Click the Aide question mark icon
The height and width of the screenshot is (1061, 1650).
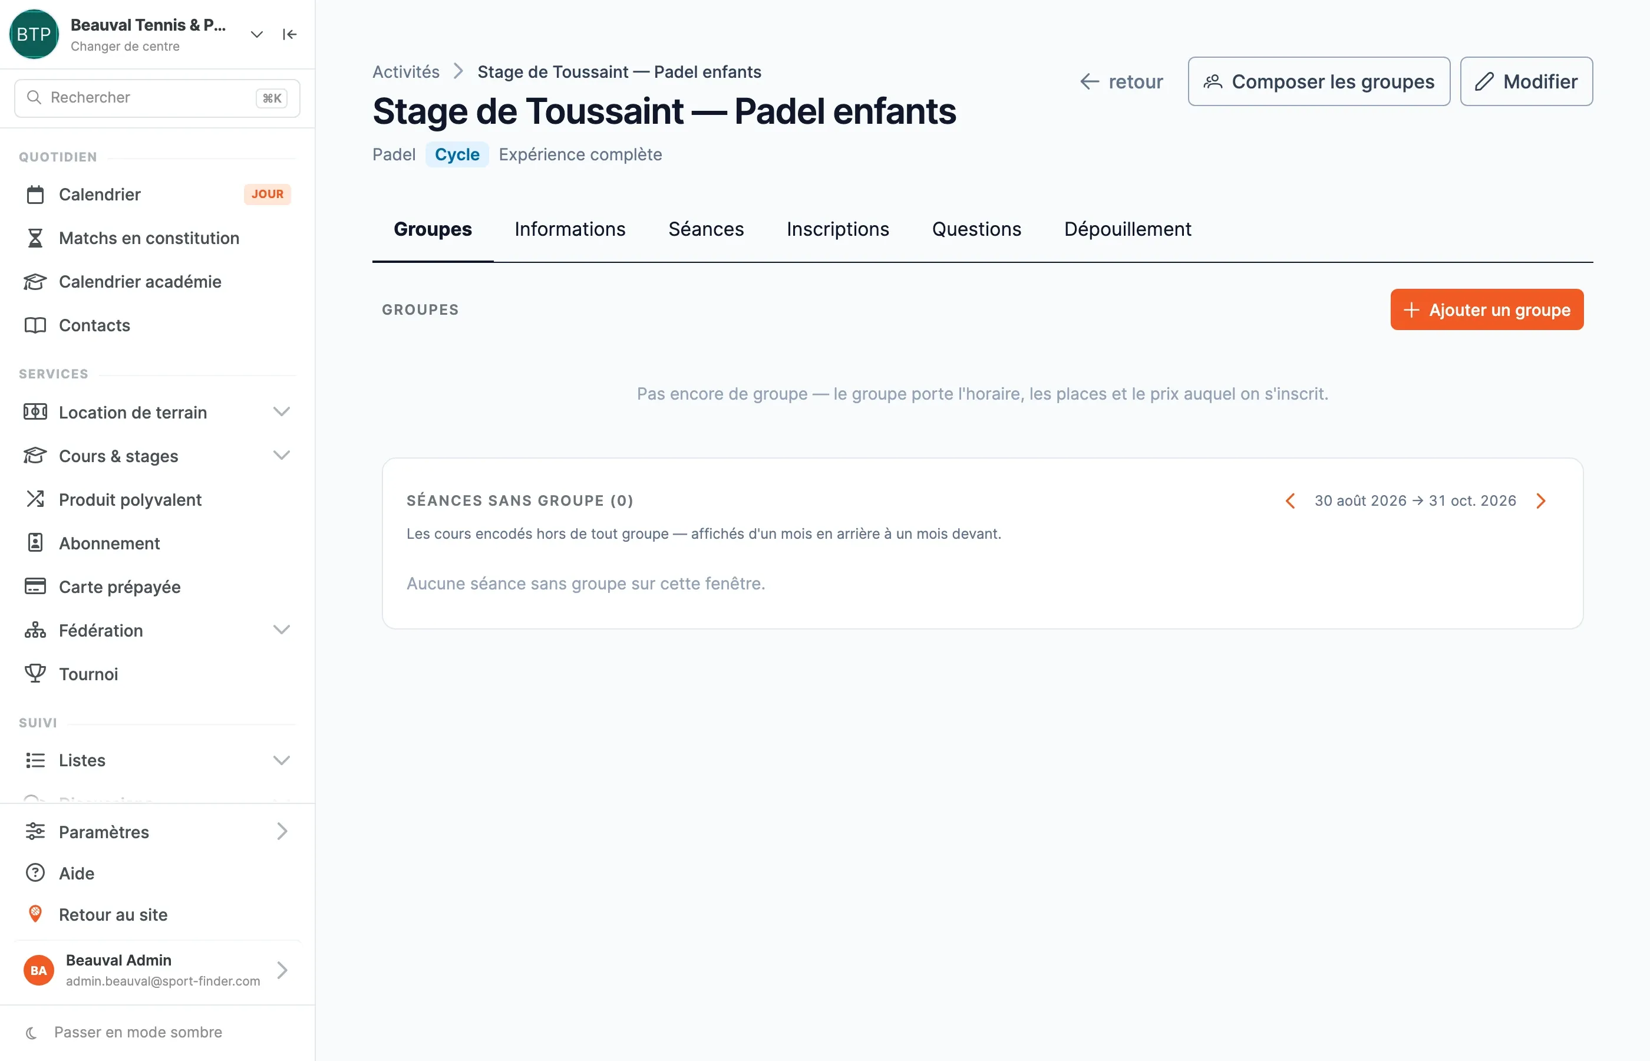pyautogui.click(x=35, y=873)
